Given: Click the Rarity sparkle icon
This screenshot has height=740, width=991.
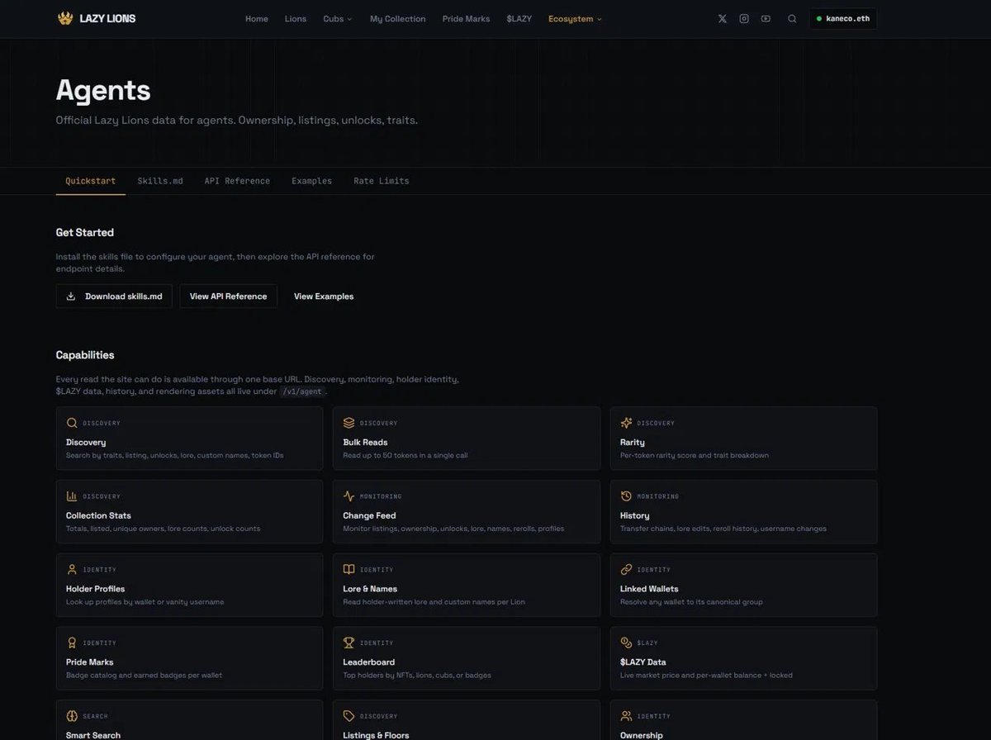Looking at the screenshot, I should click(x=626, y=423).
